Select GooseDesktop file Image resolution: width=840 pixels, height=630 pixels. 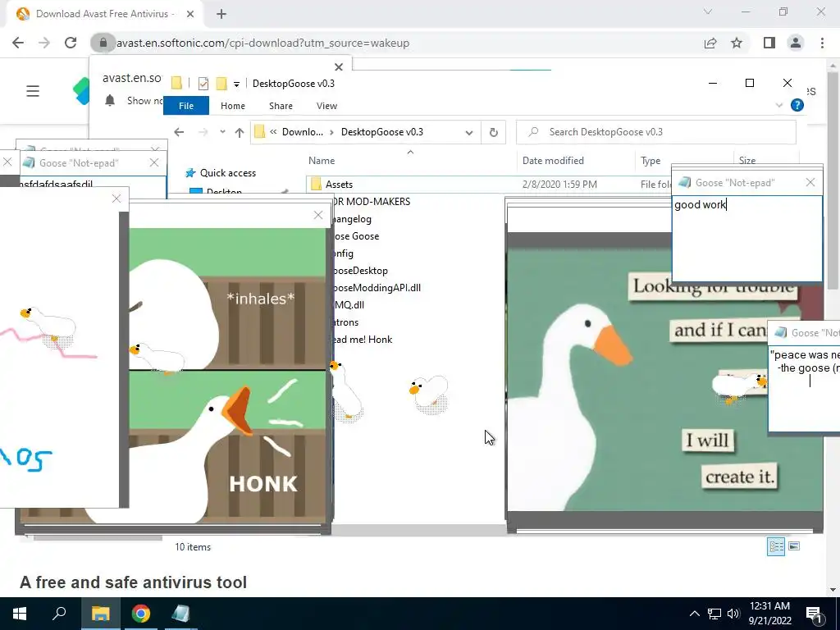[360, 271]
